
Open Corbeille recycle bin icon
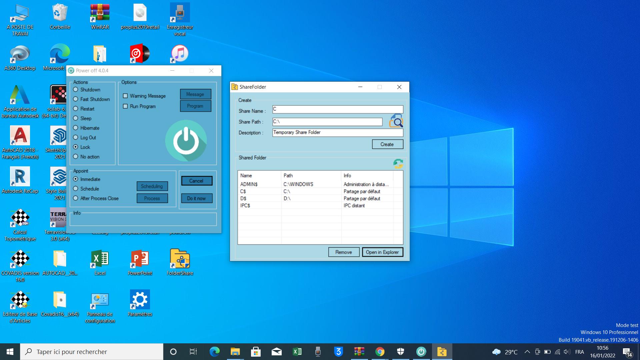point(60,13)
